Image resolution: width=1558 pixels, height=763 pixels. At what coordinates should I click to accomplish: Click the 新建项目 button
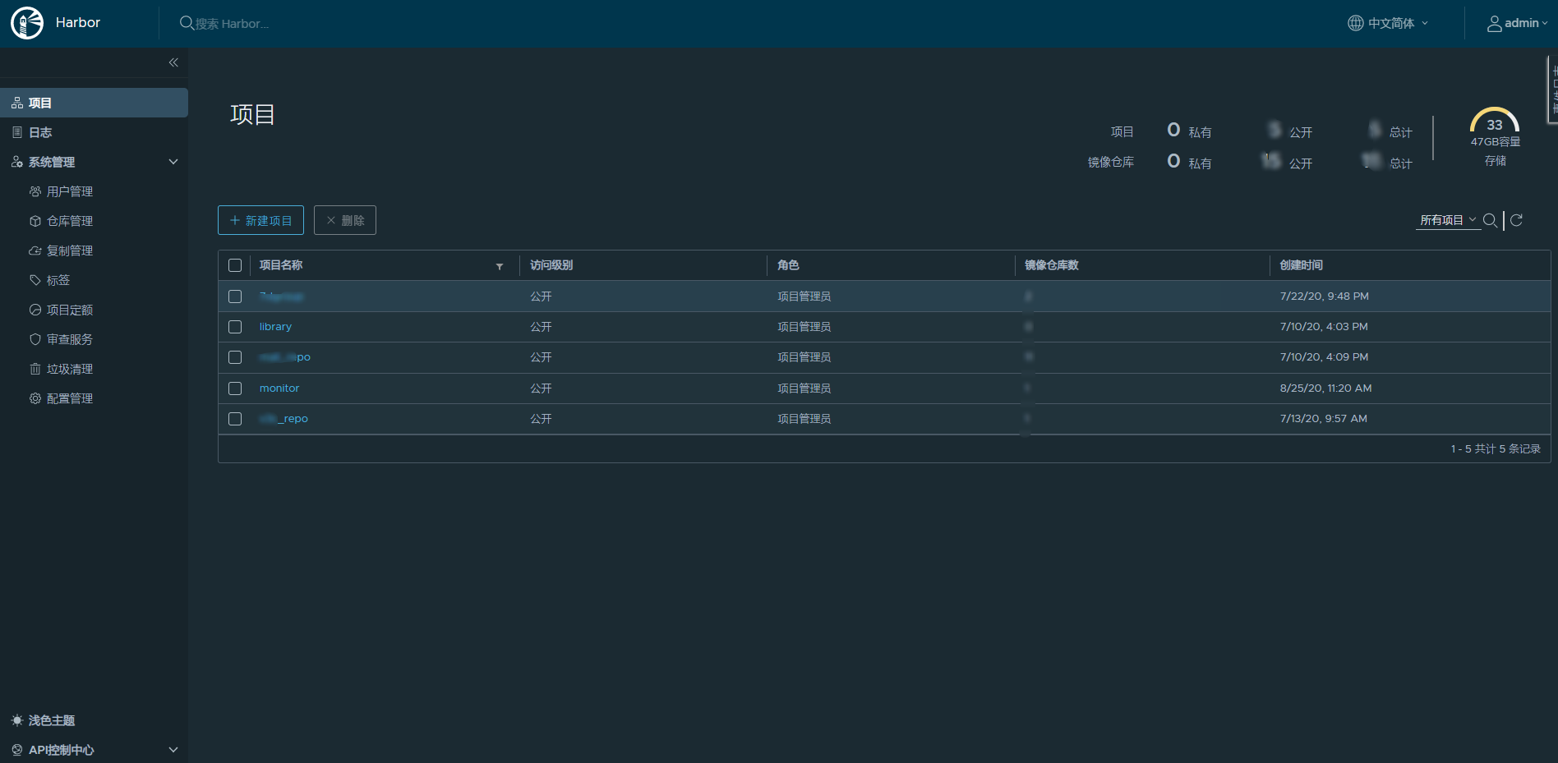click(260, 220)
